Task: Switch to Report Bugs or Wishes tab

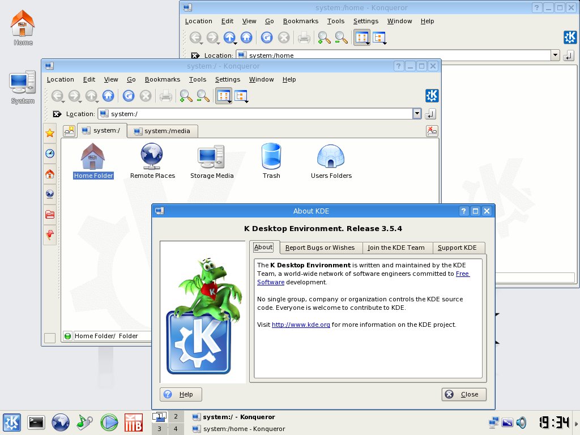Action: [320, 248]
